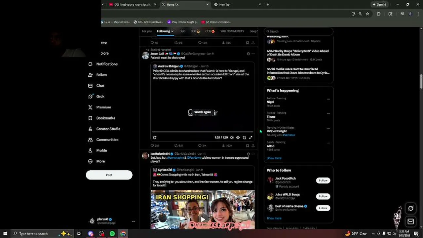Screen dimensions: 423x238
Task: Toggle picture-in-picture on the video
Action: coord(244,138)
